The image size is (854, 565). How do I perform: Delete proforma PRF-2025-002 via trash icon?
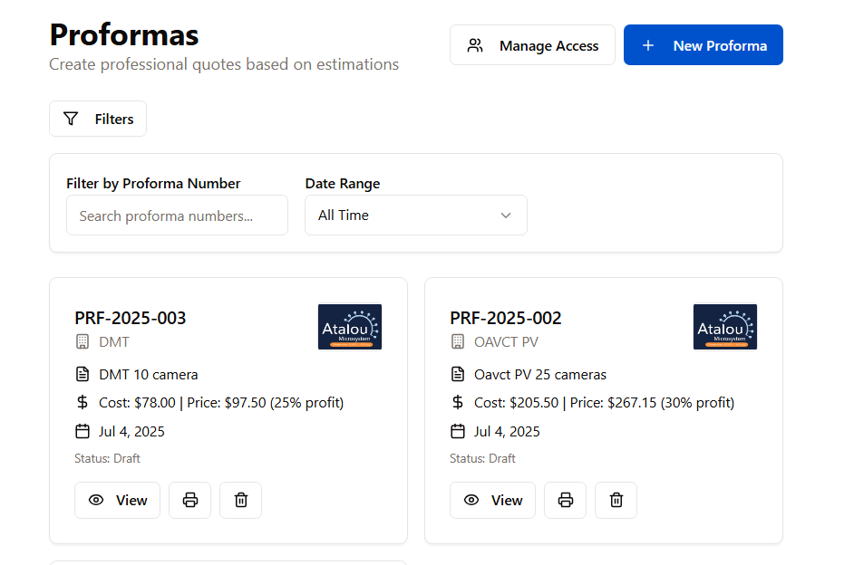(x=616, y=500)
